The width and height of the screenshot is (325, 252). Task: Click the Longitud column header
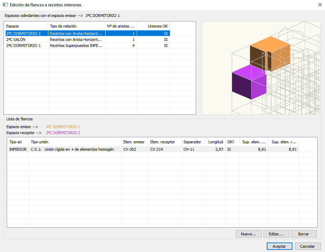(215, 142)
